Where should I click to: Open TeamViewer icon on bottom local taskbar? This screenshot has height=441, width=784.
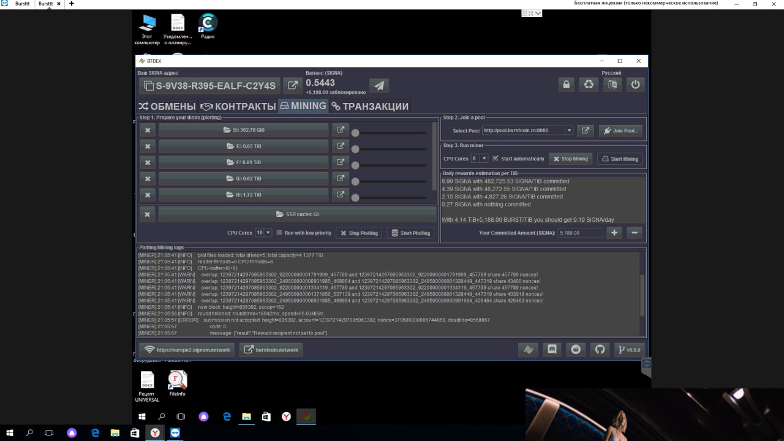(x=176, y=432)
